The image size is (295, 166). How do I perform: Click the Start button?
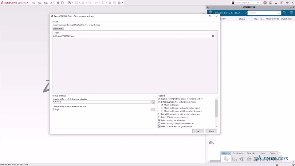click(x=198, y=131)
